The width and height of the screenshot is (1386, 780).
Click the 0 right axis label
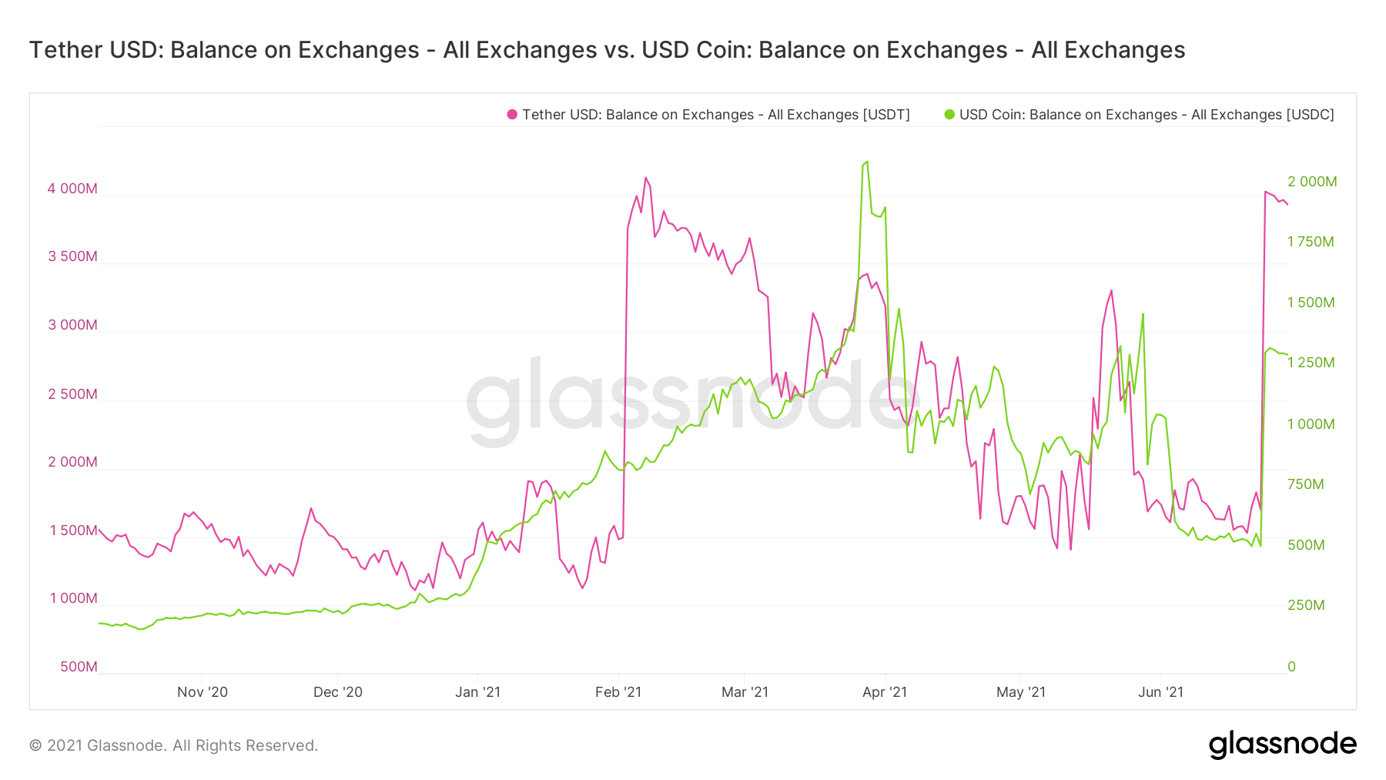pos(1292,667)
